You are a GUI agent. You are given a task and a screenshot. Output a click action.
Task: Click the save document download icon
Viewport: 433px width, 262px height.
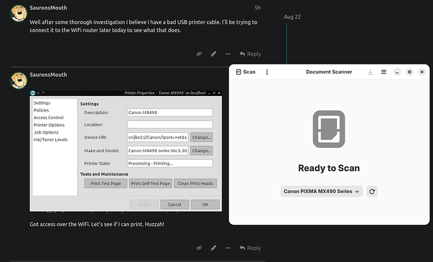click(370, 72)
